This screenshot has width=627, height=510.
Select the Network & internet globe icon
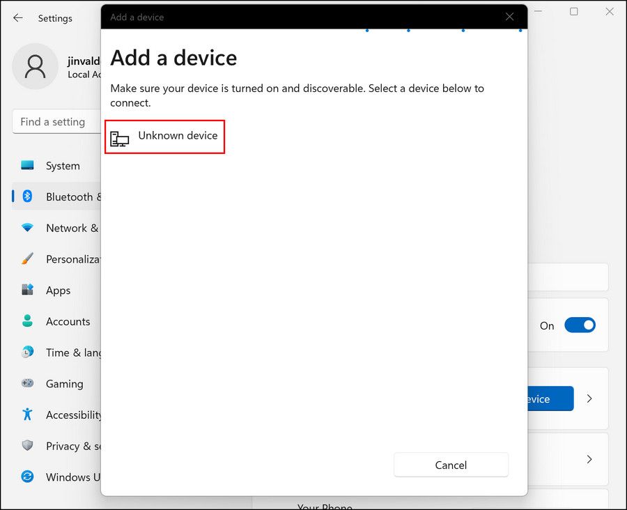point(26,228)
